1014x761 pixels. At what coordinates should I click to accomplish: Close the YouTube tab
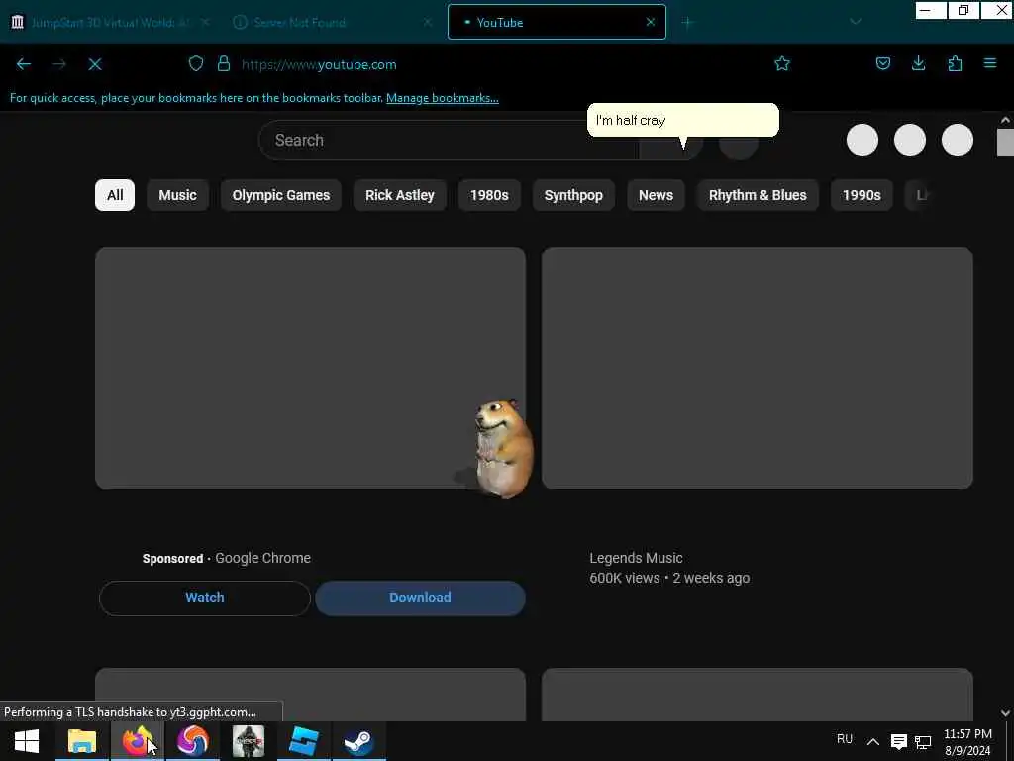(650, 22)
